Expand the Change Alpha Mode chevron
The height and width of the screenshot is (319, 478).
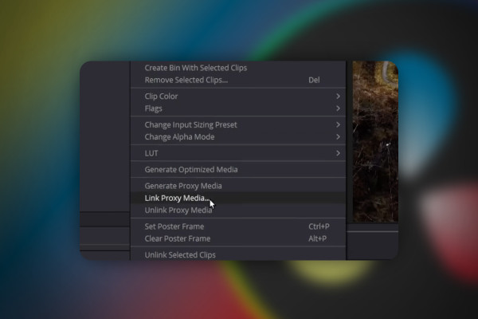point(338,136)
